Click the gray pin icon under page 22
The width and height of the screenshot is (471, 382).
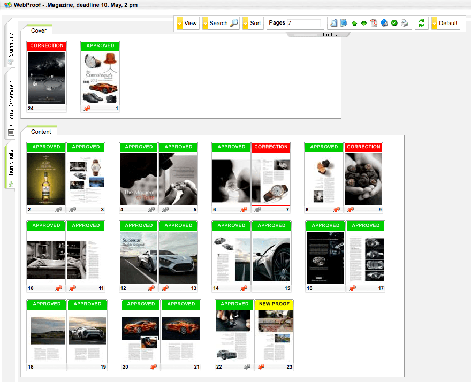click(x=247, y=366)
